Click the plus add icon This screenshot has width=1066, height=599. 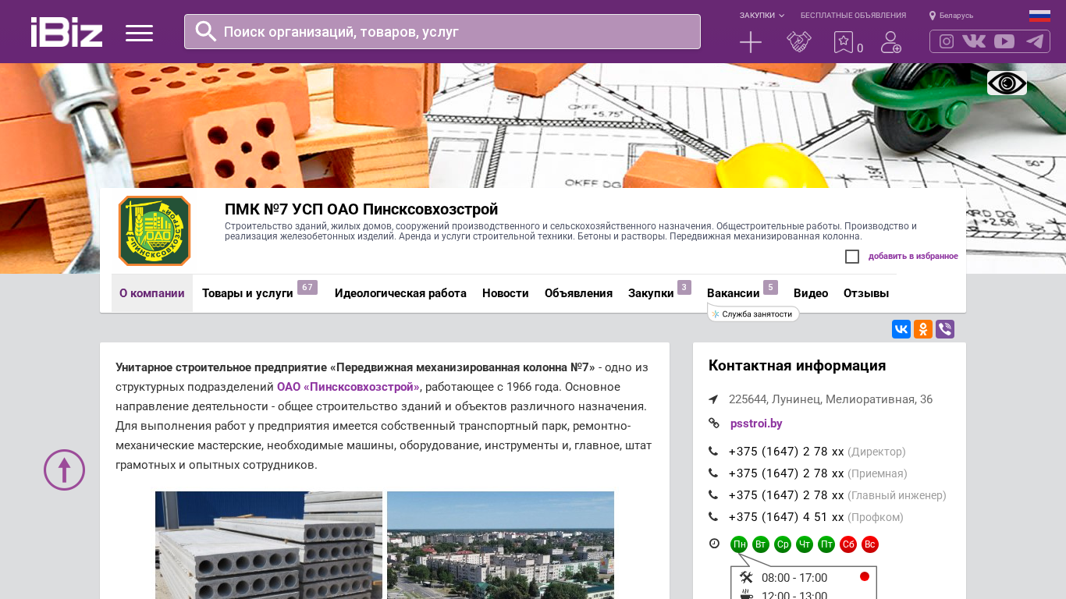(x=751, y=42)
